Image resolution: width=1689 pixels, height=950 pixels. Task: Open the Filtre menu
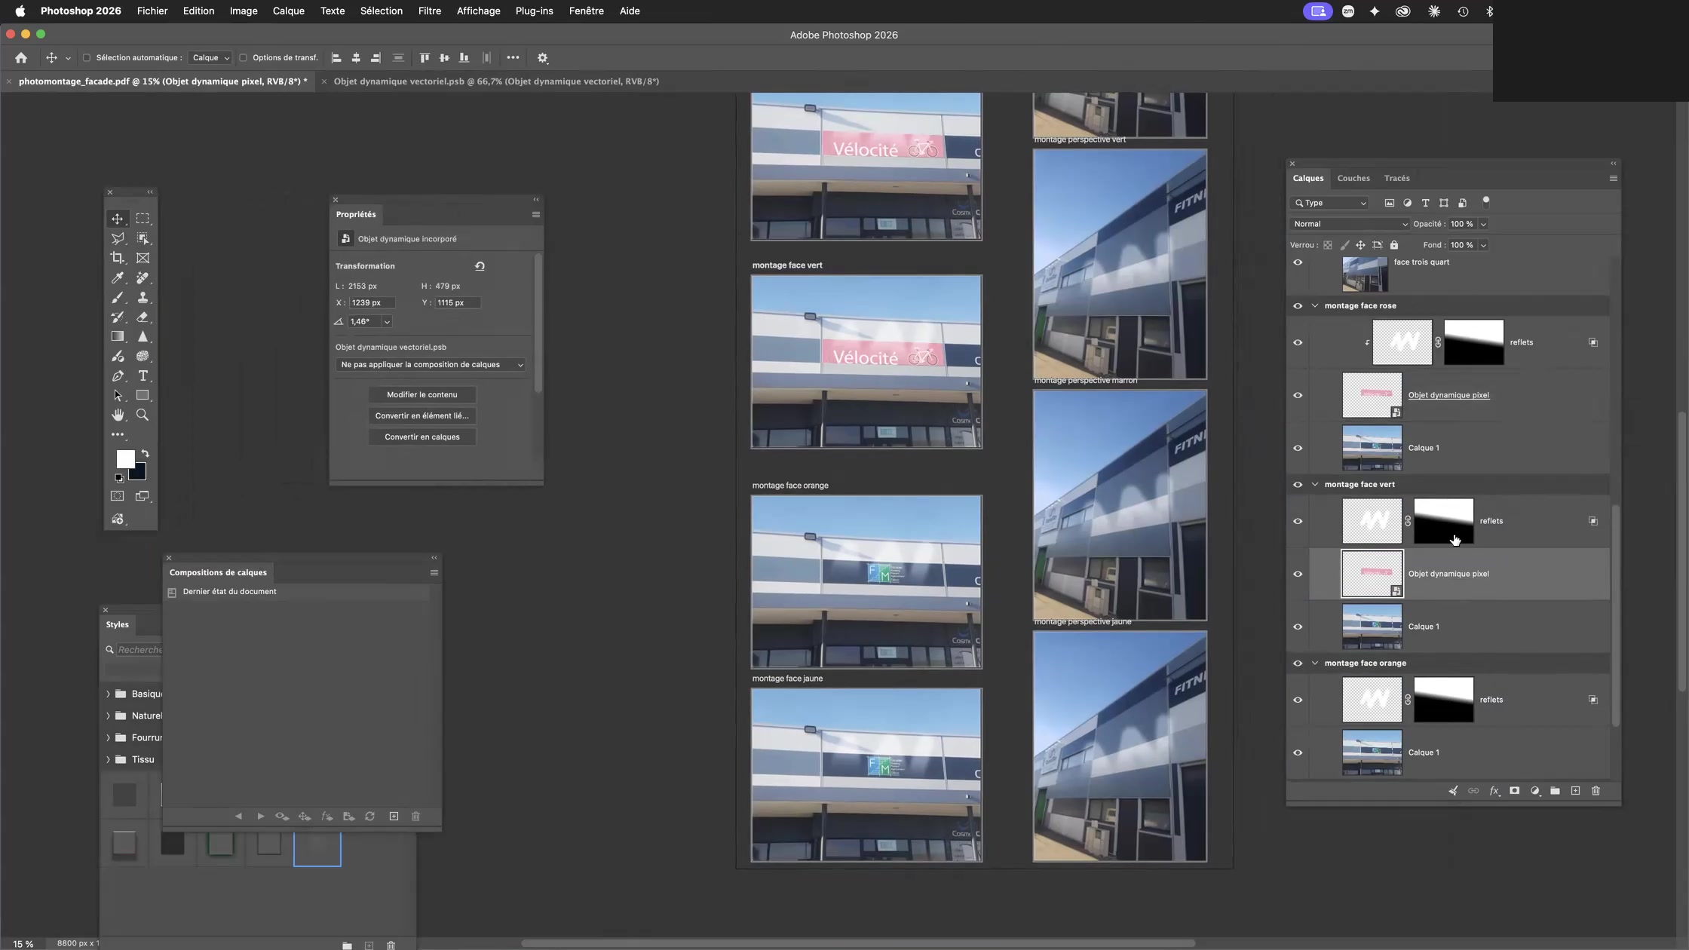pyautogui.click(x=429, y=11)
